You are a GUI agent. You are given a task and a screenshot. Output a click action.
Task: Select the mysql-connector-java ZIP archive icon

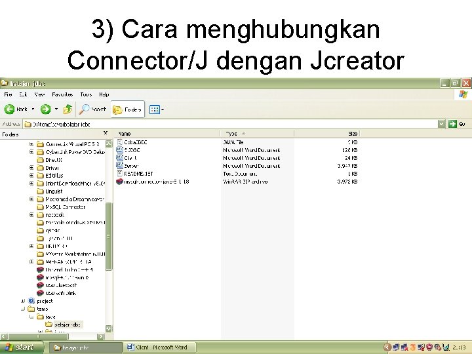pos(119,182)
